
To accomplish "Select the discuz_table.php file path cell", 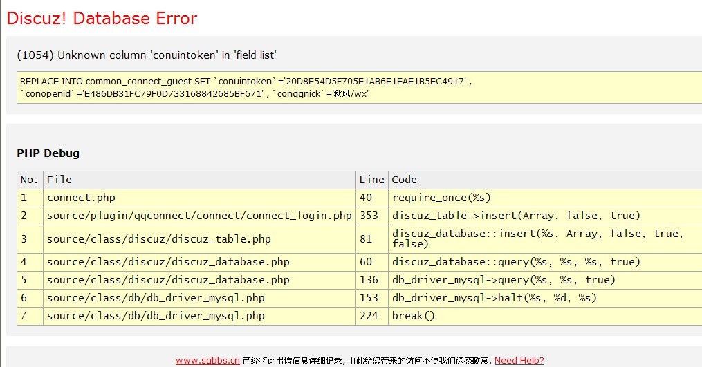I will 159,238.
